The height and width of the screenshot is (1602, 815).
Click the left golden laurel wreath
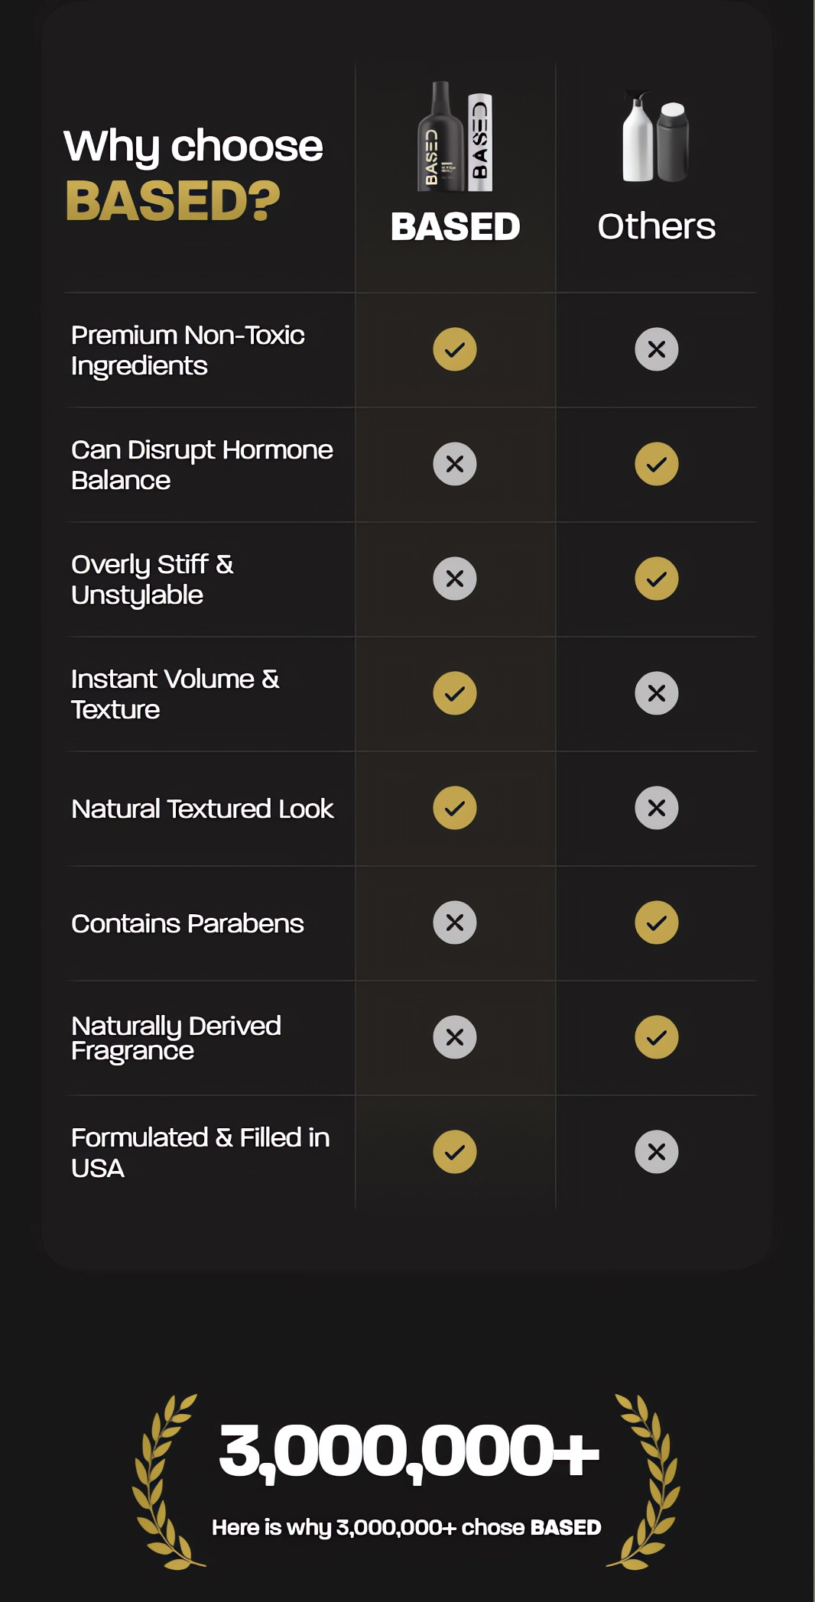click(x=167, y=1481)
